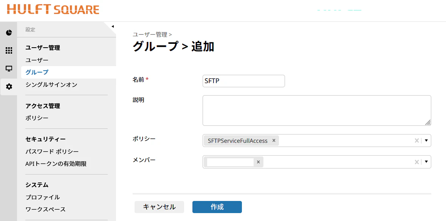The image size is (446, 221).
Task: Go to Single Sign-On settings
Action: click(51, 85)
